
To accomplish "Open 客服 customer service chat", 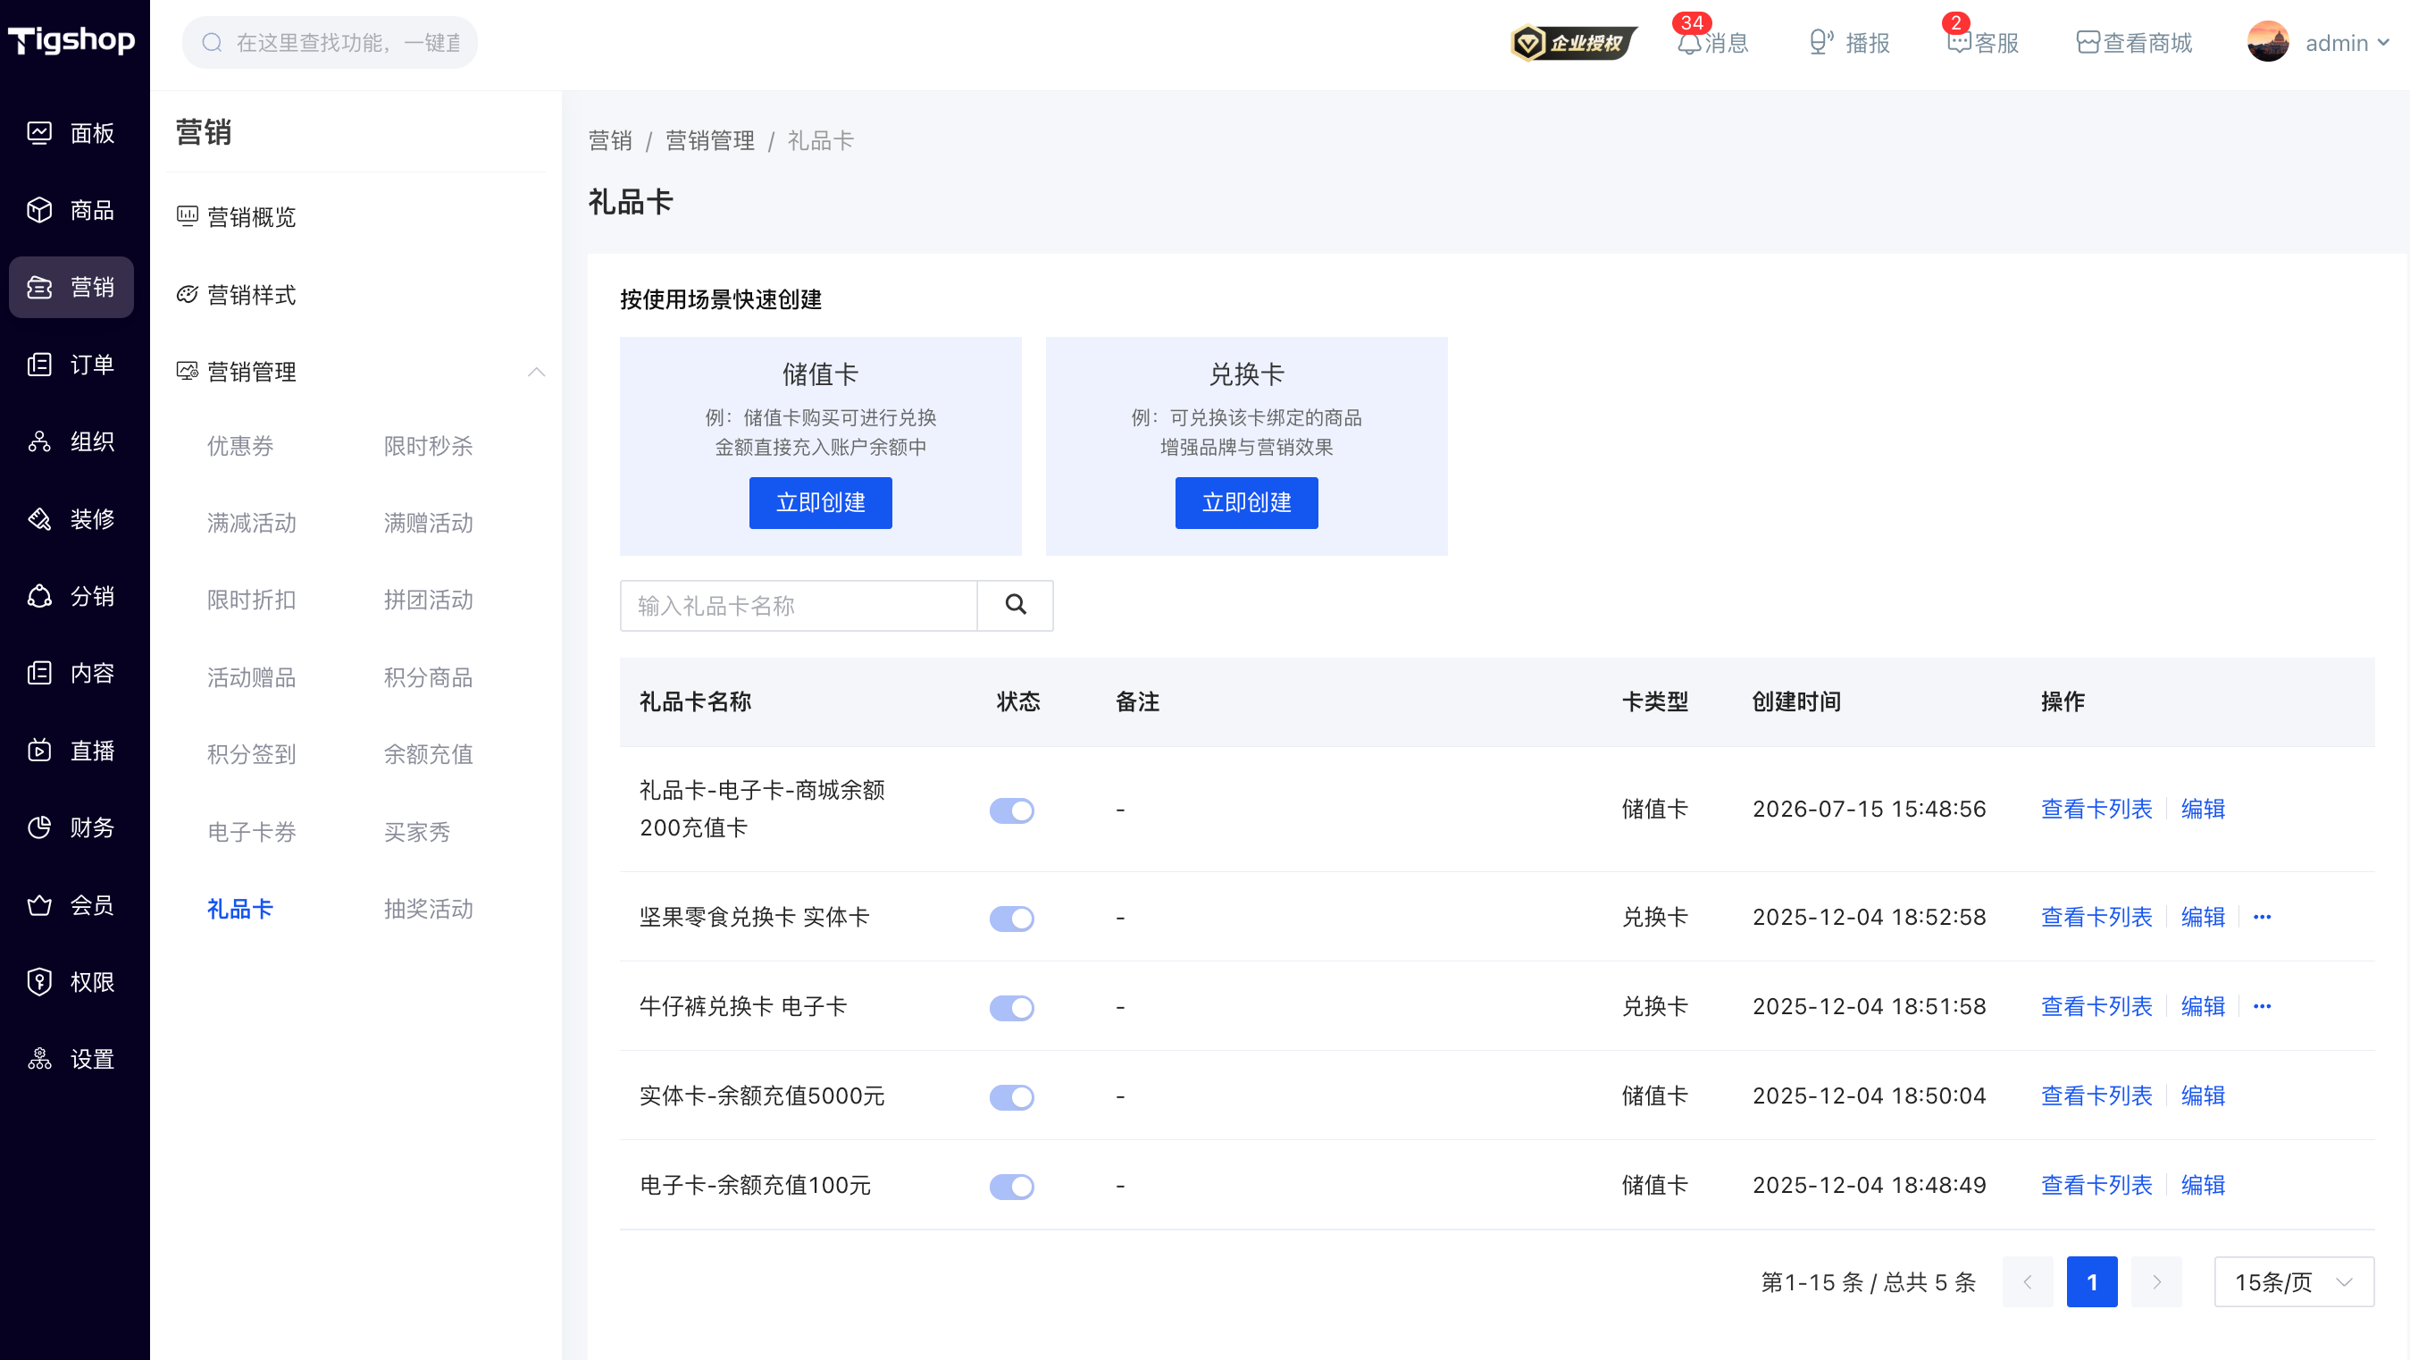I will coord(1959,43).
